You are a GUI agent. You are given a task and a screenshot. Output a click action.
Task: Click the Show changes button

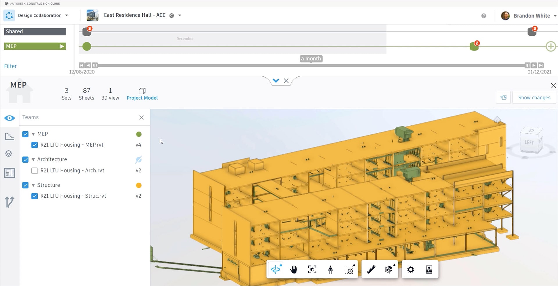pyautogui.click(x=534, y=98)
